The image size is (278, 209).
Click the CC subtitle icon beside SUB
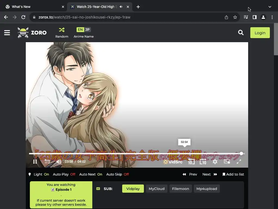(x=98, y=189)
